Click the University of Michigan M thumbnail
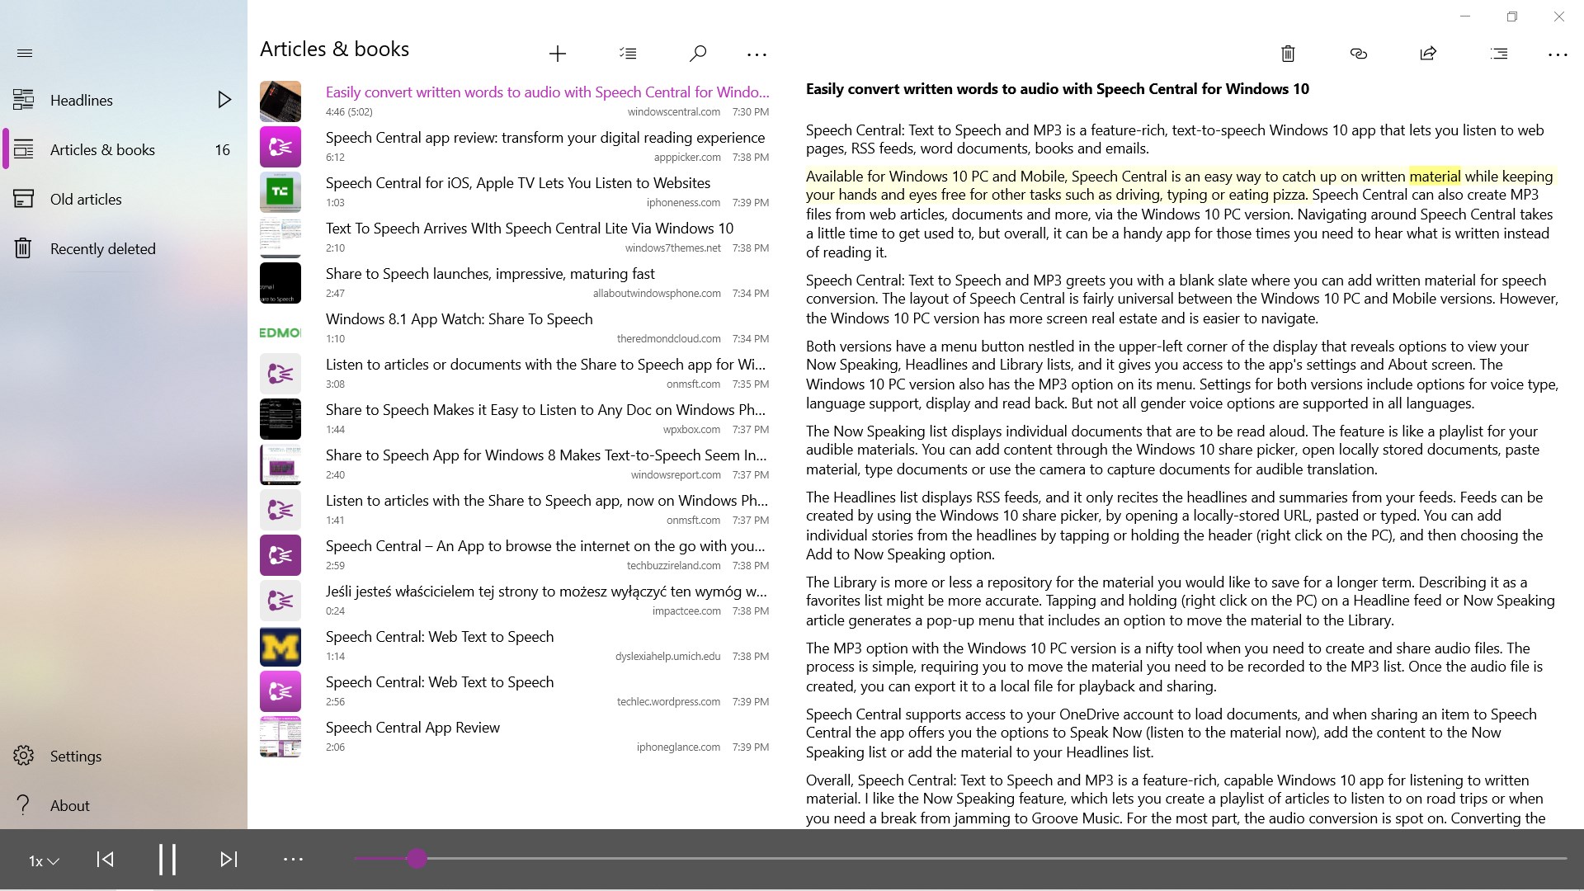The image size is (1584, 891). (280, 646)
